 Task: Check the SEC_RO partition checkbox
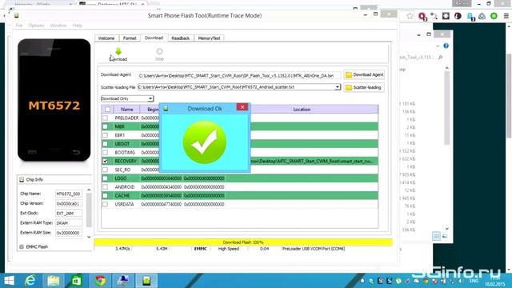[105, 170]
